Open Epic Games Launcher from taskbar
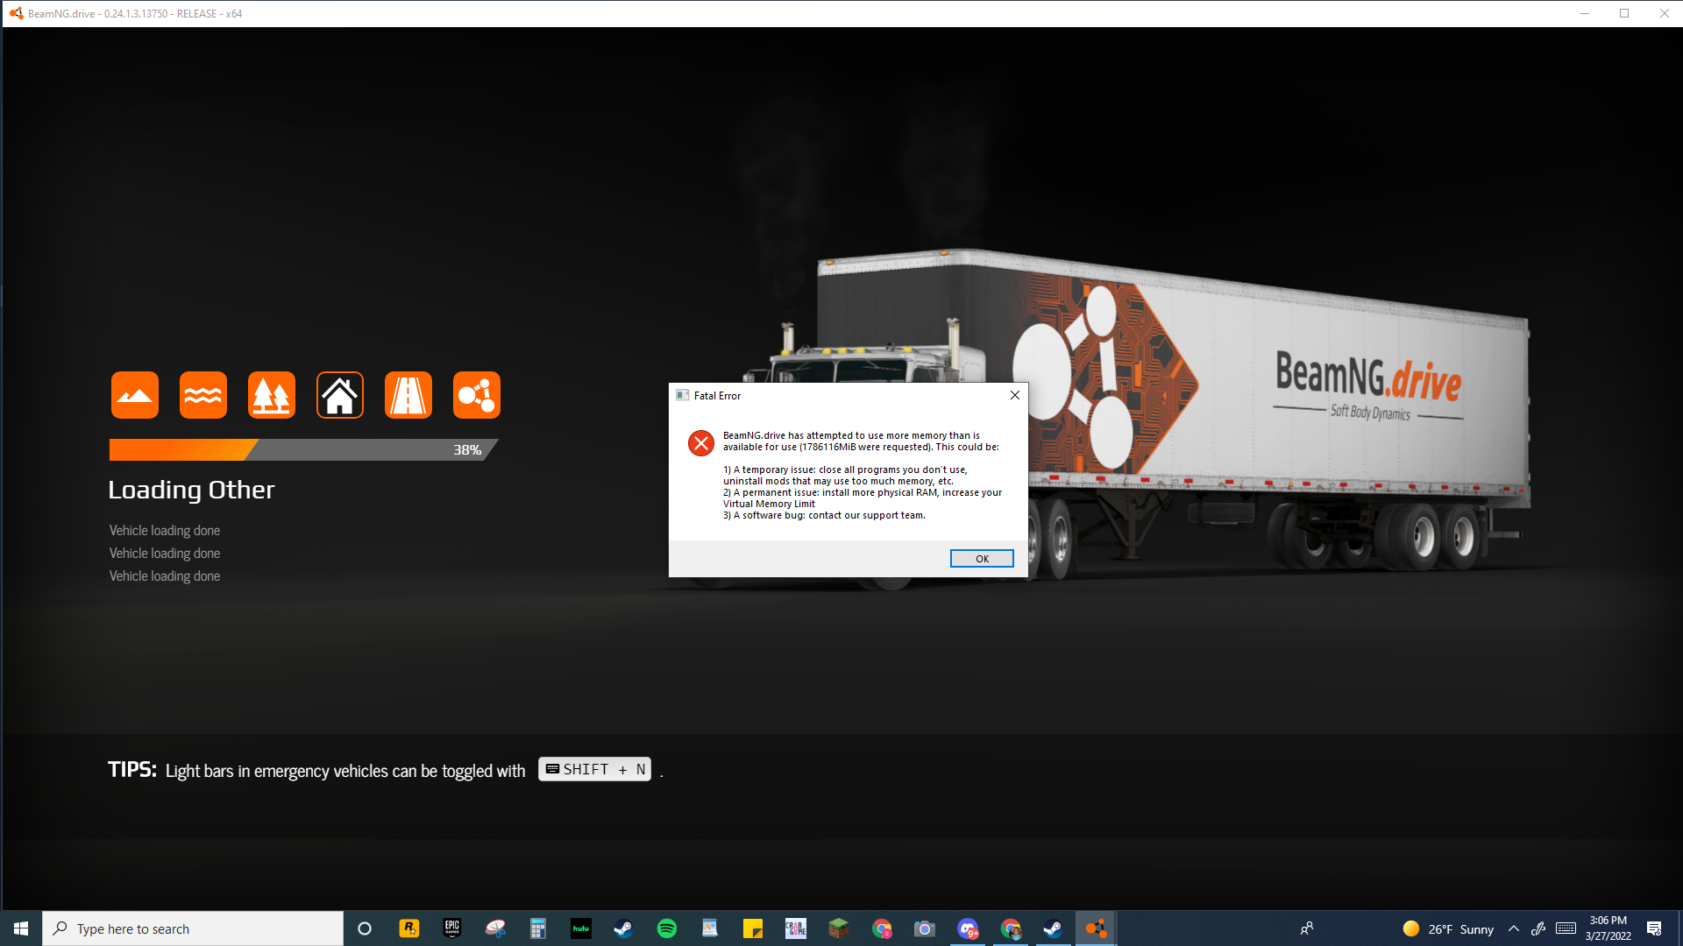Viewport: 1683px width, 946px height. [x=452, y=928]
